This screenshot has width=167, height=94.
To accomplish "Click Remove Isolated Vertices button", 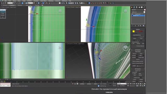I will click(x=138, y=61).
